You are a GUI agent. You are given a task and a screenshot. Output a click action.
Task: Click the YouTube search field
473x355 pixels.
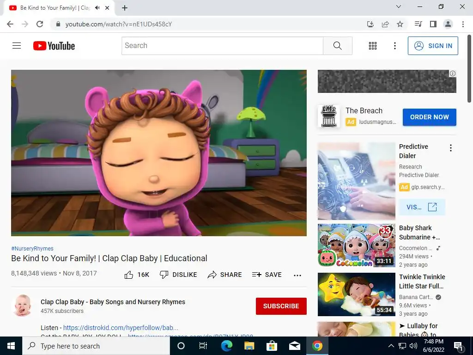222,46
